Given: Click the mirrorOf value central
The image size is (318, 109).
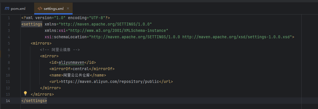Looking at the screenshot, I should click(x=81, y=69).
